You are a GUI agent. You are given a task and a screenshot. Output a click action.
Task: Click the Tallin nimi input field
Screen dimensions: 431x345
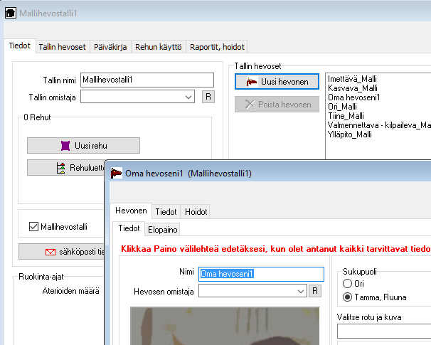[x=147, y=80]
